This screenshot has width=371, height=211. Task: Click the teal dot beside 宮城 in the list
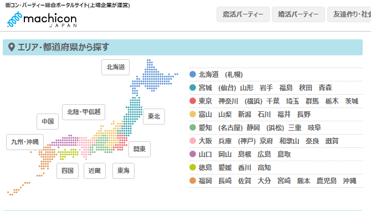pyautogui.click(x=193, y=88)
